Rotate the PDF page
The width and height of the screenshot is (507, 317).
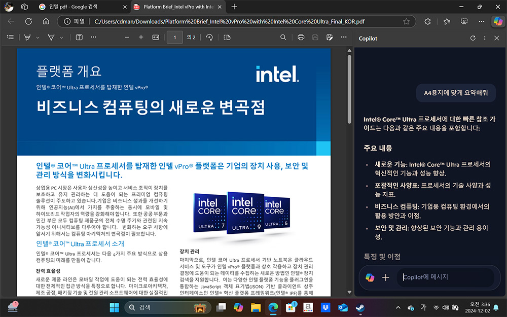pyautogui.click(x=209, y=37)
